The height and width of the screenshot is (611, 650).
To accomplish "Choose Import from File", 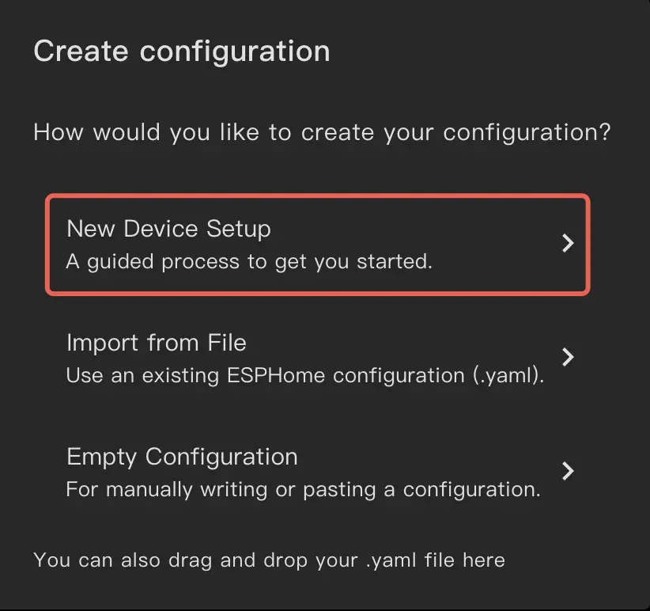I will pyautogui.click(x=157, y=343).
